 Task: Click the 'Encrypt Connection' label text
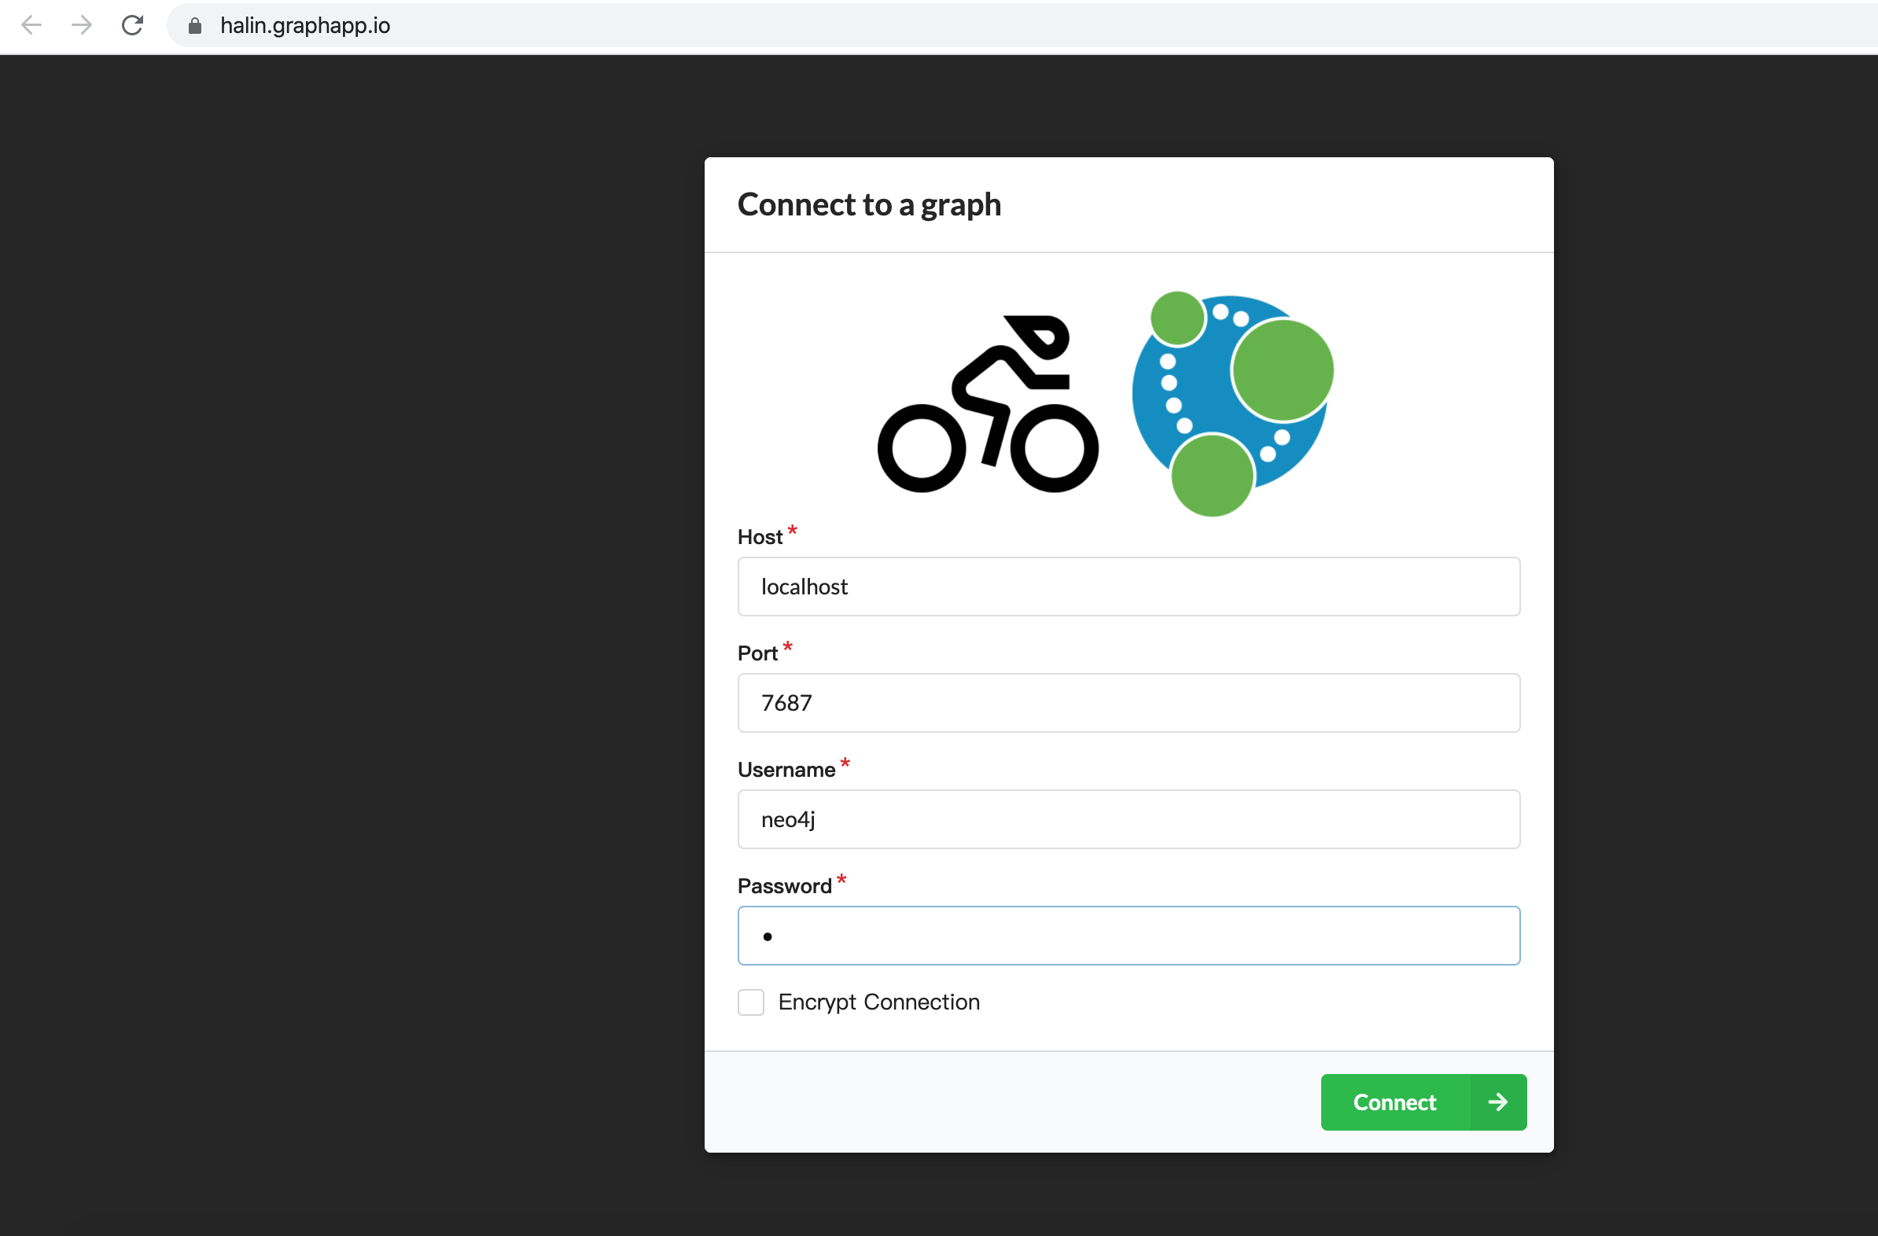point(879,1002)
